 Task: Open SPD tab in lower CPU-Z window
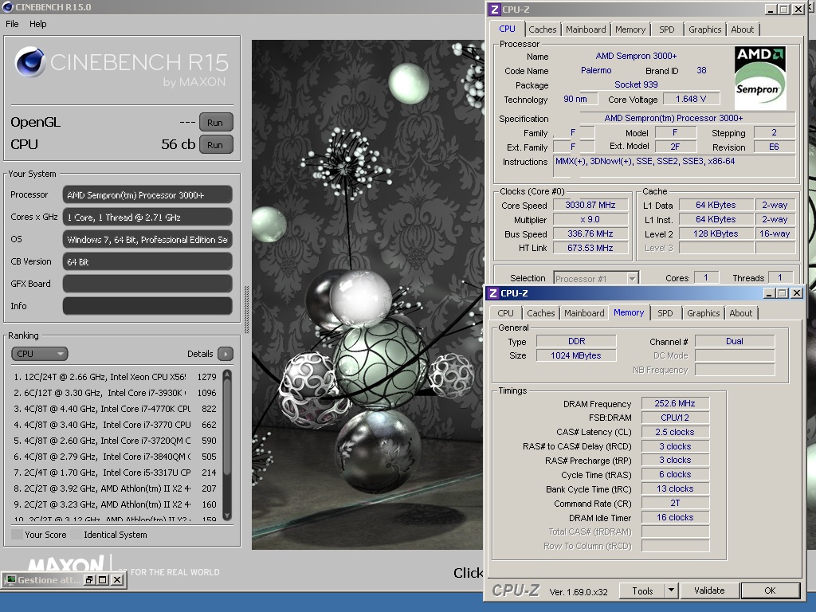tap(665, 313)
